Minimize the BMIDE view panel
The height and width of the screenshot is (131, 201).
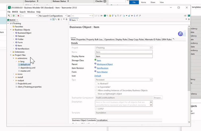coord(64,19)
